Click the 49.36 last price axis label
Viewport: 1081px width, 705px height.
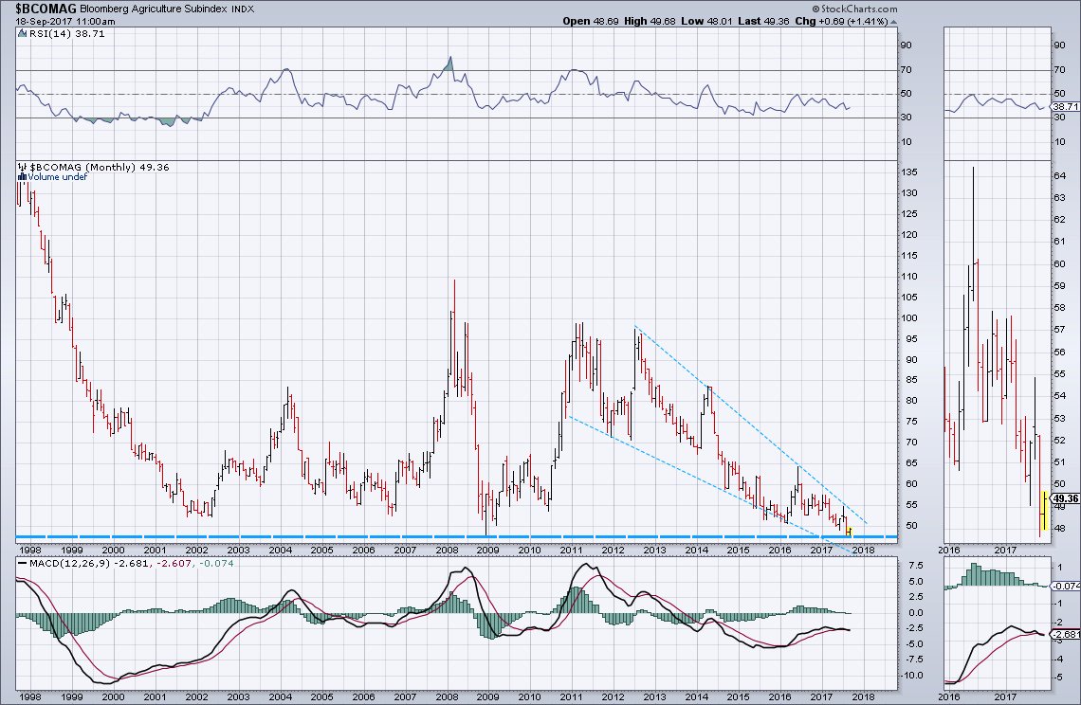tap(1067, 498)
